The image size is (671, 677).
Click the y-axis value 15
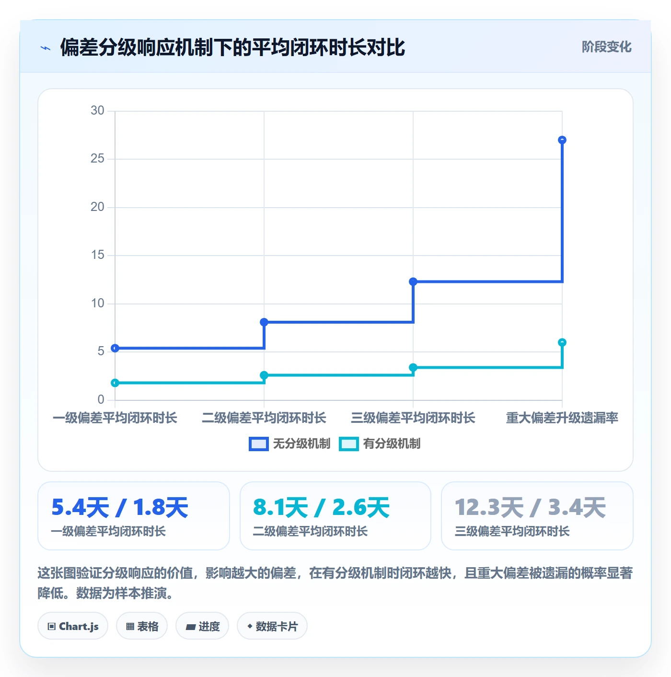coord(97,255)
